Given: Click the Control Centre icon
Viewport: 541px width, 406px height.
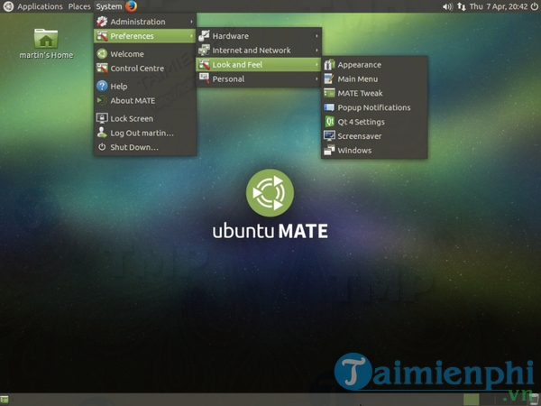Looking at the screenshot, I should click(x=102, y=68).
